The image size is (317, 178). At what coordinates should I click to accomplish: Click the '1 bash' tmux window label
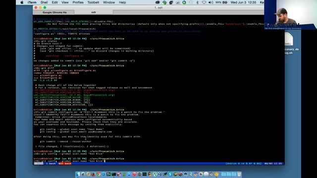(x=51, y=164)
